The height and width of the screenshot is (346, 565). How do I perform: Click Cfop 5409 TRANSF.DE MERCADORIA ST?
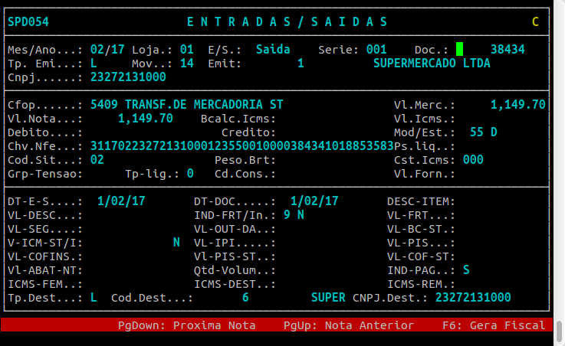point(186,104)
